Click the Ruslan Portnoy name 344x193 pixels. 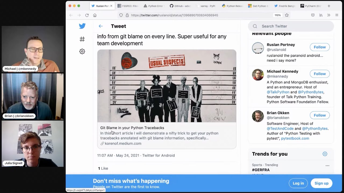(281, 45)
